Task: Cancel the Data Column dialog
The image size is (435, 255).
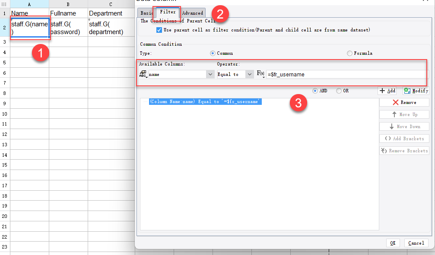Action: tap(416, 243)
